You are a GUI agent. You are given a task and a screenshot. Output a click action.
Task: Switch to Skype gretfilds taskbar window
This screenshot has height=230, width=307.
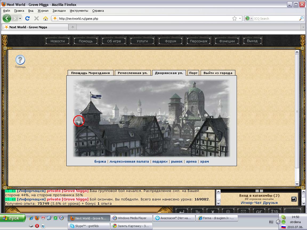[x=89, y=226]
